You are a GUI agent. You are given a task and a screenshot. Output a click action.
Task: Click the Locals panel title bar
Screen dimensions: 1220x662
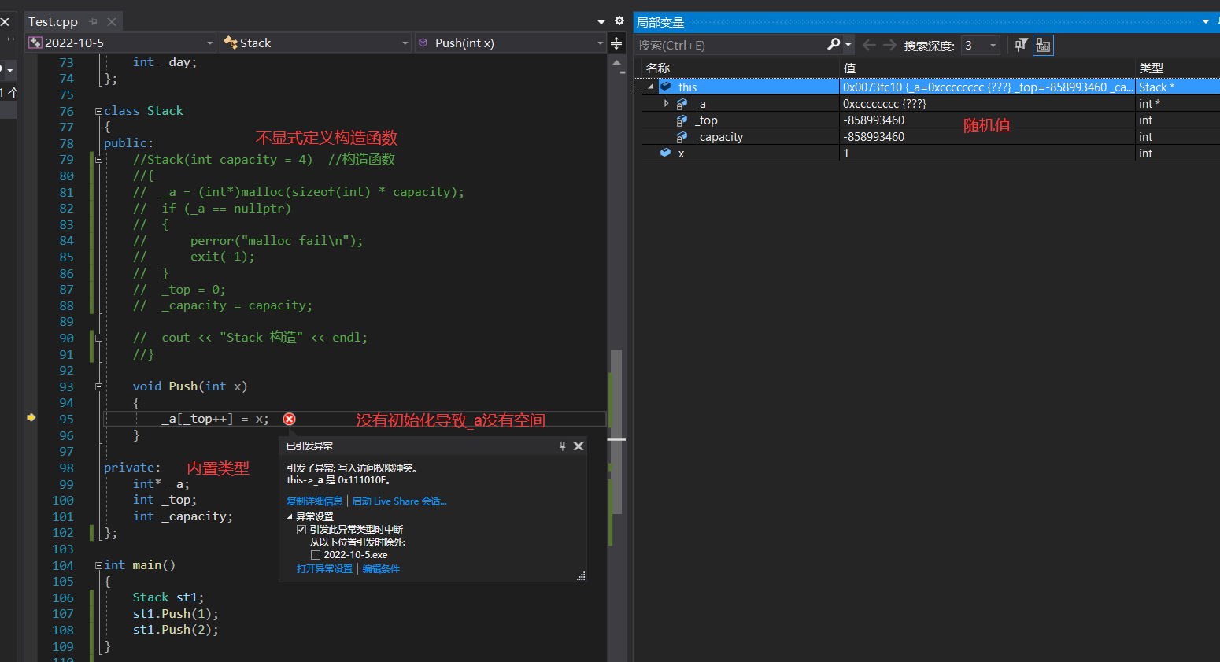point(926,22)
